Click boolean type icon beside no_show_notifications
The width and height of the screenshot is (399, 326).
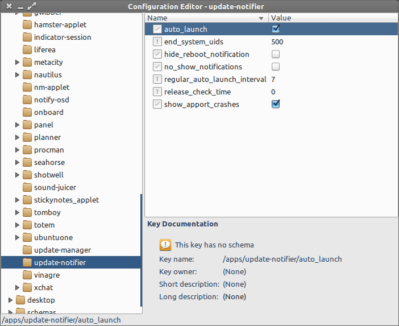(157, 67)
